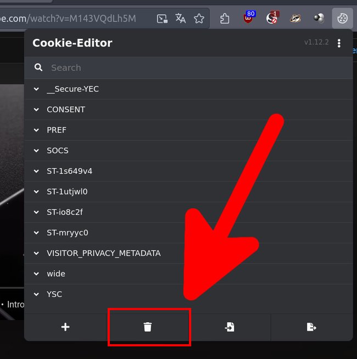
Task: Click the Cookie-Editor title heading
Action: point(72,43)
